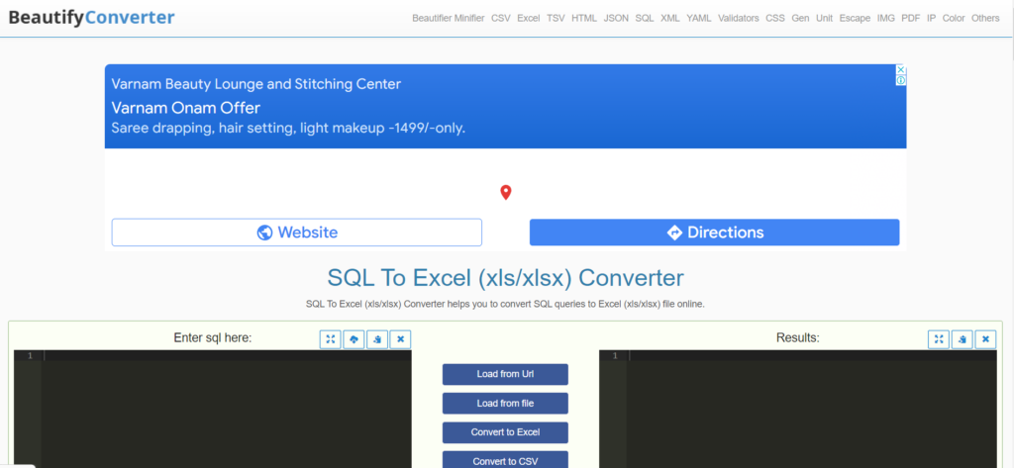Click the fullscreen icon above the Results editor

click(x=939, y=339)
